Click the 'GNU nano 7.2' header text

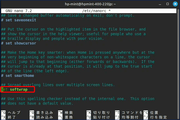[19, 11]
